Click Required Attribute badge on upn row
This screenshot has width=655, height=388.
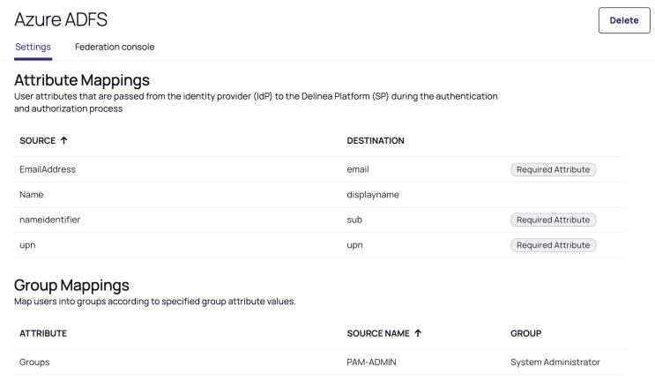(x=553, y=244)
